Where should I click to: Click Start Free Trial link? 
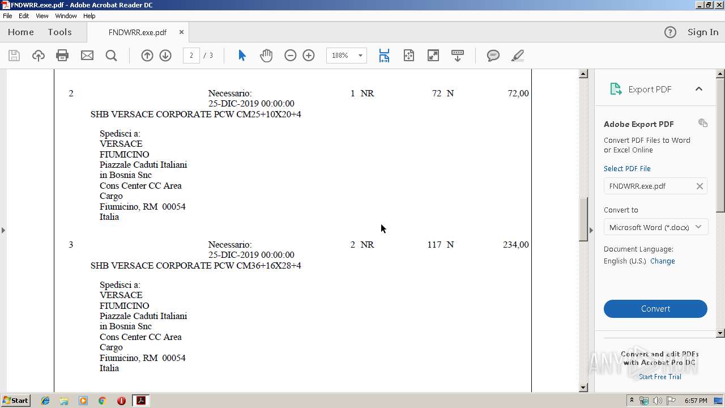click(x=660, y=377)
